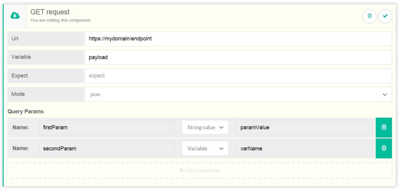Focus the Url field with https://mydomain/endpoint

coord(238,39)
